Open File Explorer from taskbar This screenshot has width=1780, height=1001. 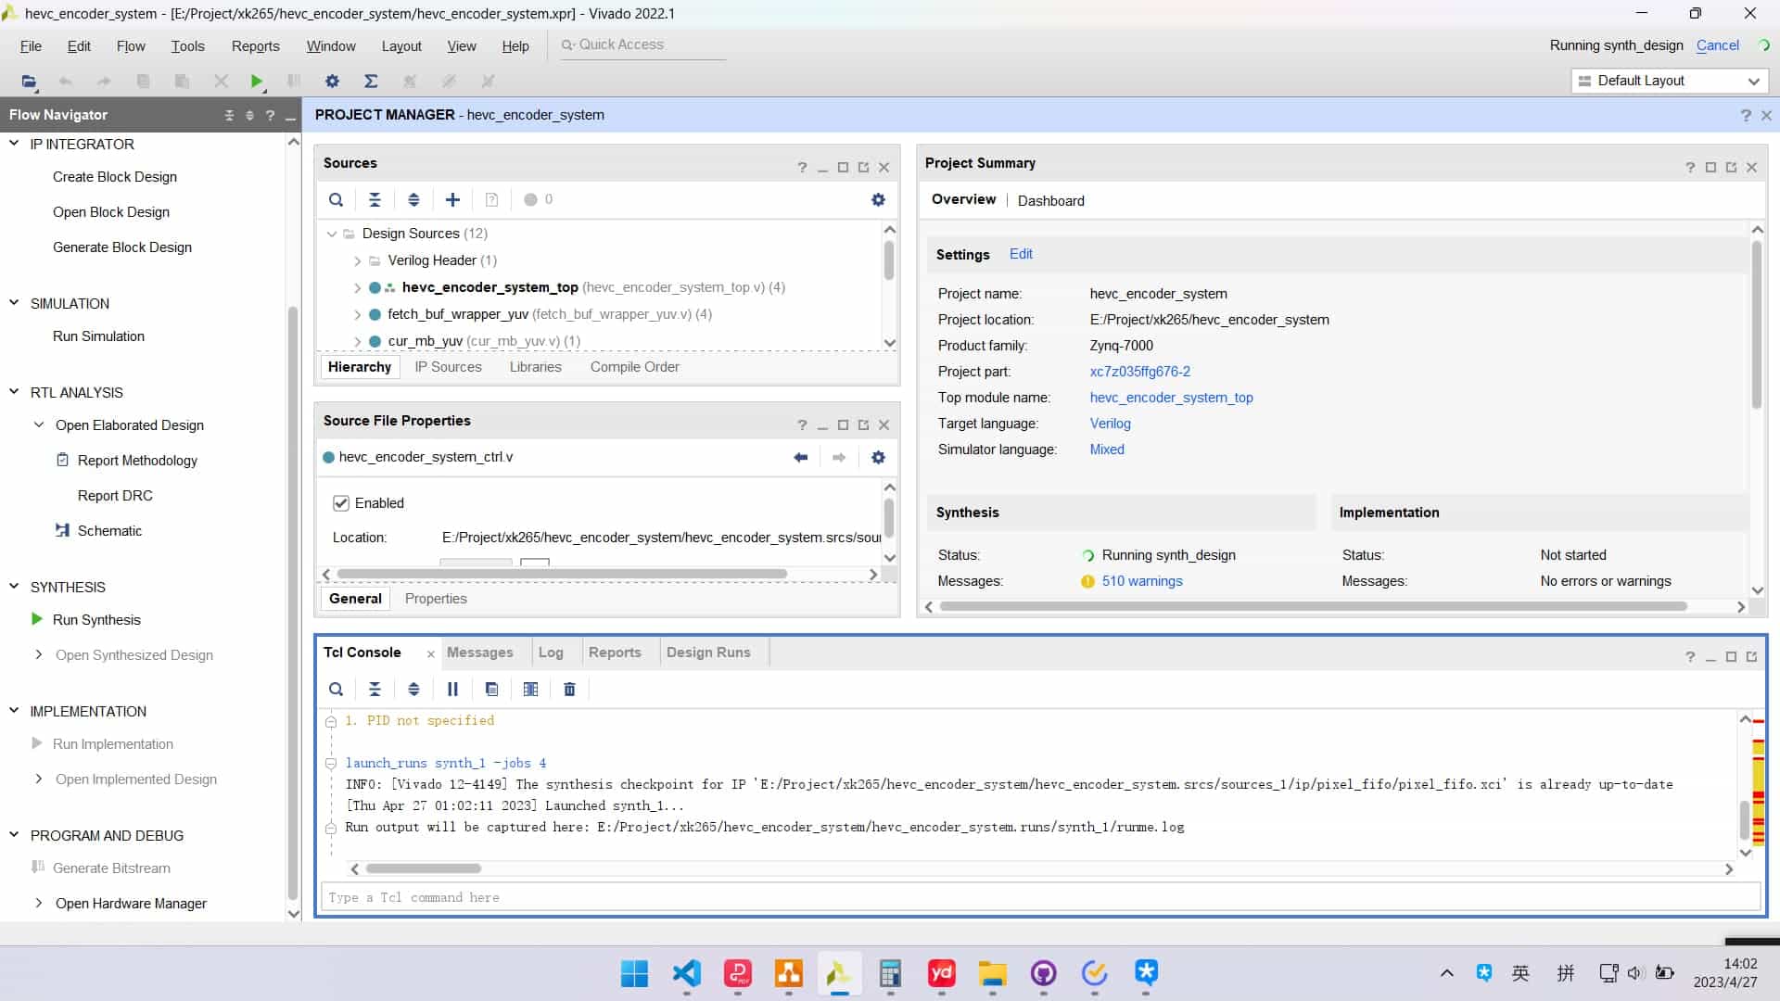[992, 973]
